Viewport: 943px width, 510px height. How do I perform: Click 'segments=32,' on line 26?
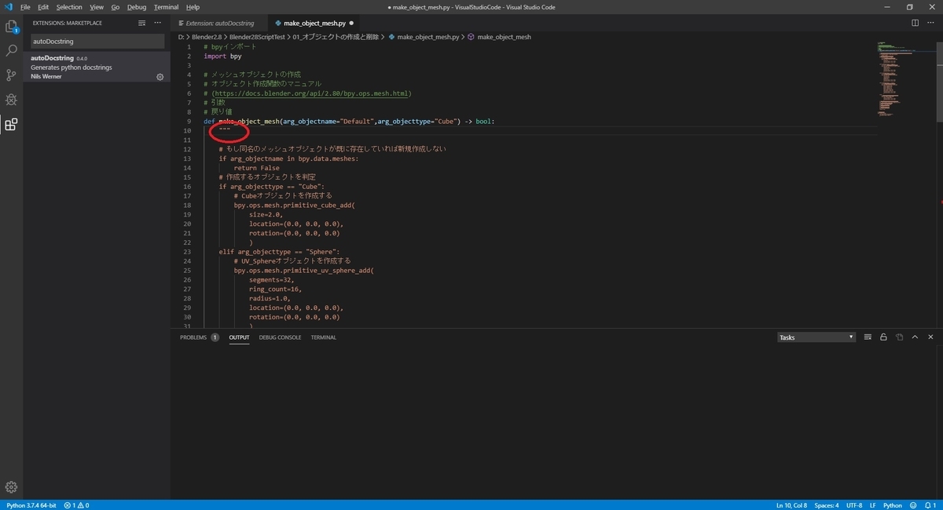click(272, 279)
